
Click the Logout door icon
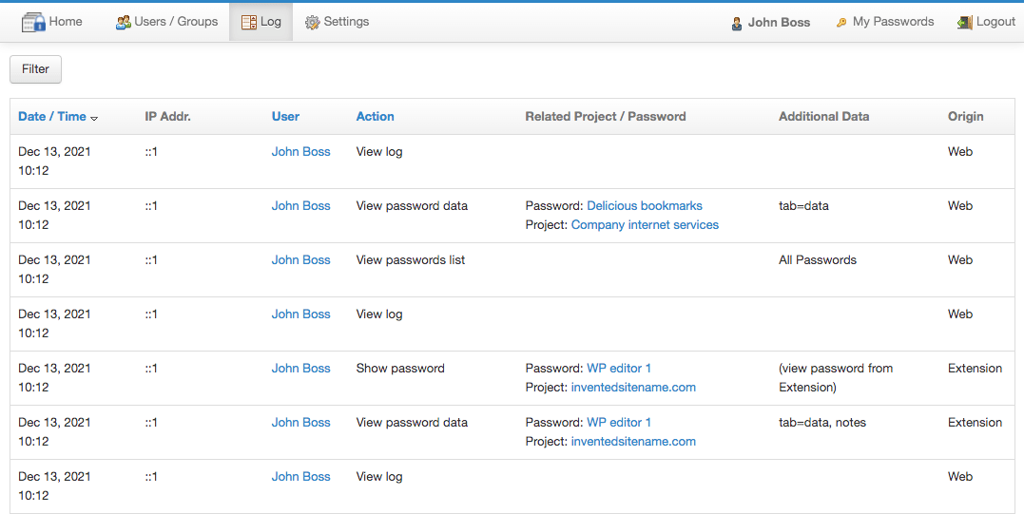[x=965, y=22]
